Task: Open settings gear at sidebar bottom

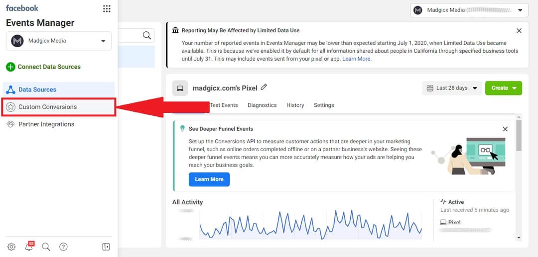Action: tap(11, 247)
